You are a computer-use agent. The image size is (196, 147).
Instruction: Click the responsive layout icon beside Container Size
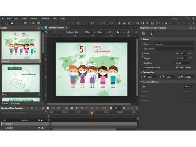click(x=47, y=32)
